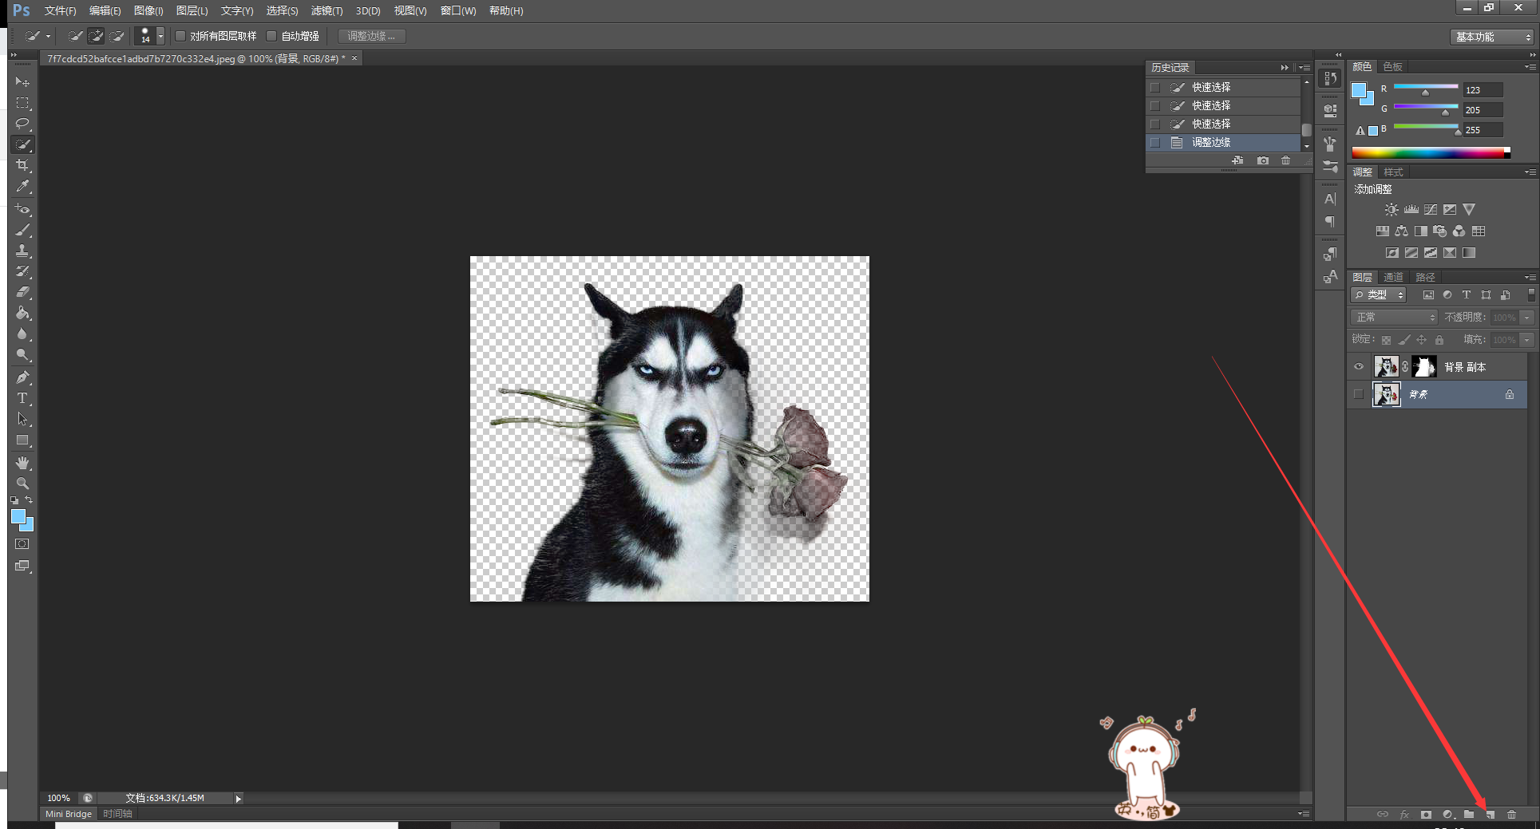Select the Crop tool
1540x829 pixels.
22,165
